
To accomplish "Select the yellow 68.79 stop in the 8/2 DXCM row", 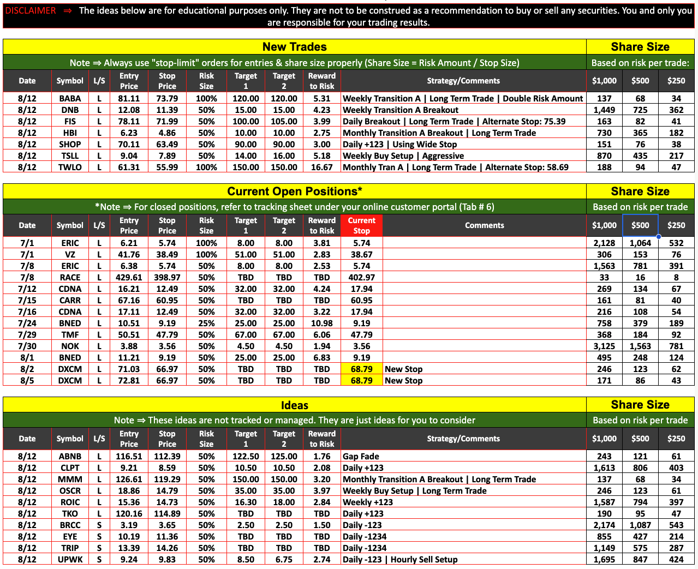I will pyautogui.click(x=361, y=369).
